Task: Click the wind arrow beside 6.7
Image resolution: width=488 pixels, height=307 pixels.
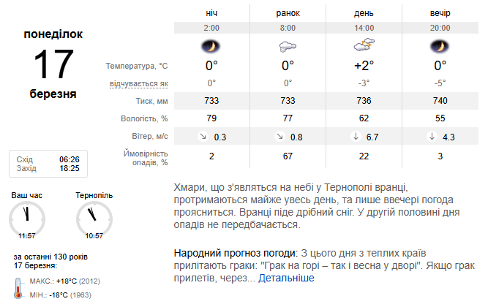Action: pyautogui.click(x=356, y=136)
